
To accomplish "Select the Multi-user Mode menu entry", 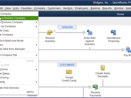I will [x=19, y=41].
